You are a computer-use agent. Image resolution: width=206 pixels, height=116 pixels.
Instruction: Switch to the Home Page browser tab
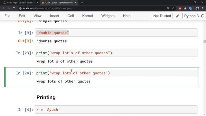click(21, 3)
